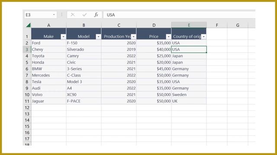
Task: Select the Chevy cell
Action: tap(48, 50)
